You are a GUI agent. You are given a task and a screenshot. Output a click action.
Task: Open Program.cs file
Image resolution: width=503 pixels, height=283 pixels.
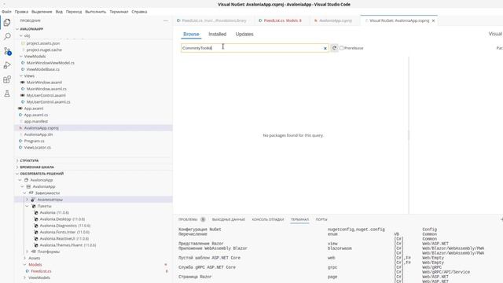(35, 141)
